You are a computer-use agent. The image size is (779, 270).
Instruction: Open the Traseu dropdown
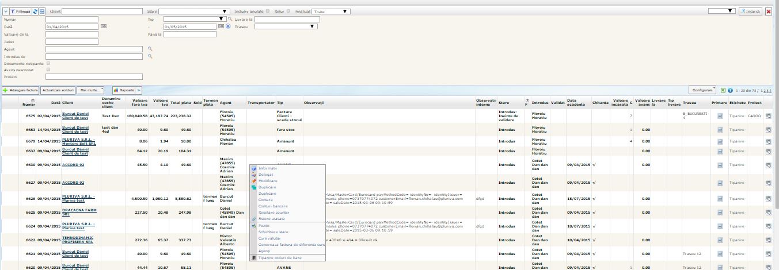click(286, 26)
